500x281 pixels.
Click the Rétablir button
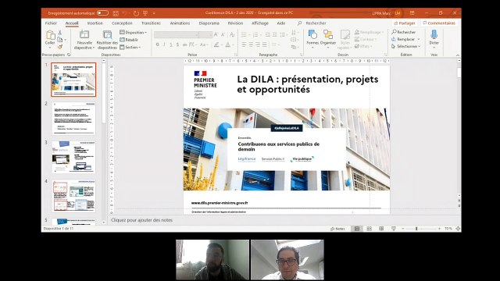tap(129, 40)
